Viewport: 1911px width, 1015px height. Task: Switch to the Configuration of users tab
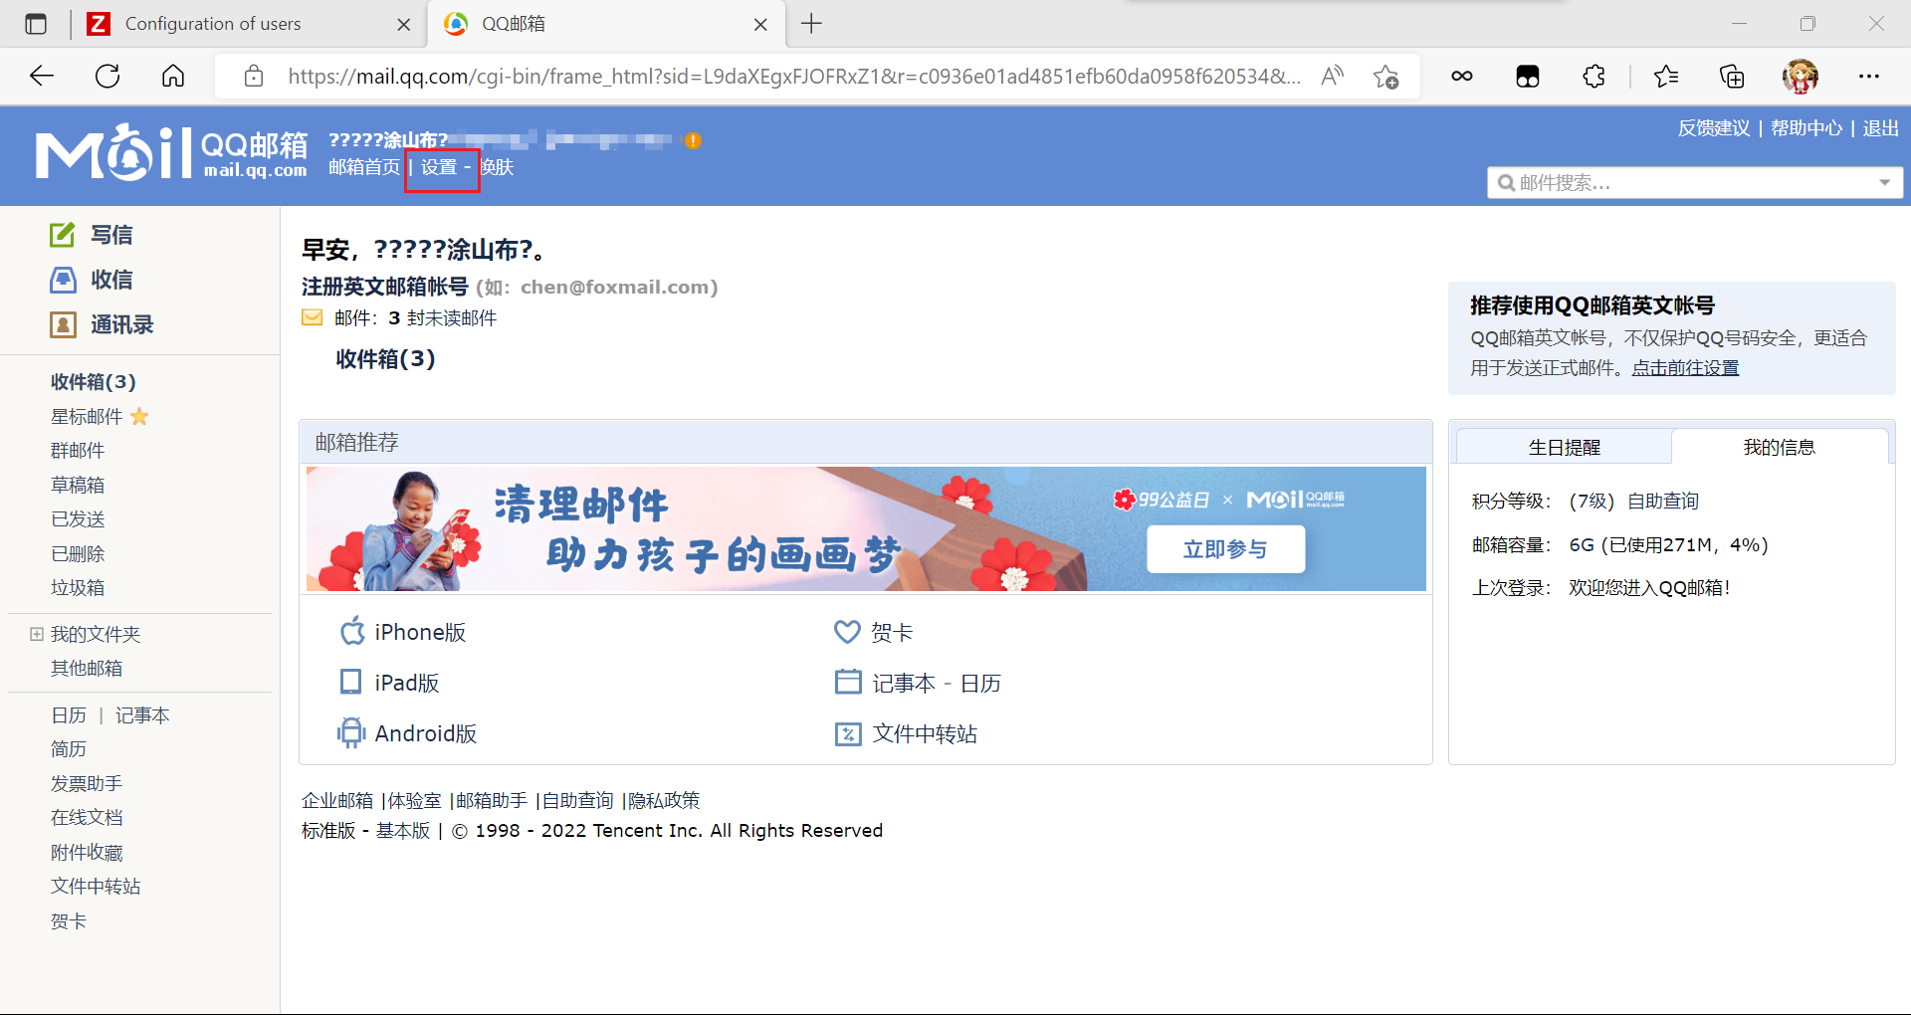point(213,24)
